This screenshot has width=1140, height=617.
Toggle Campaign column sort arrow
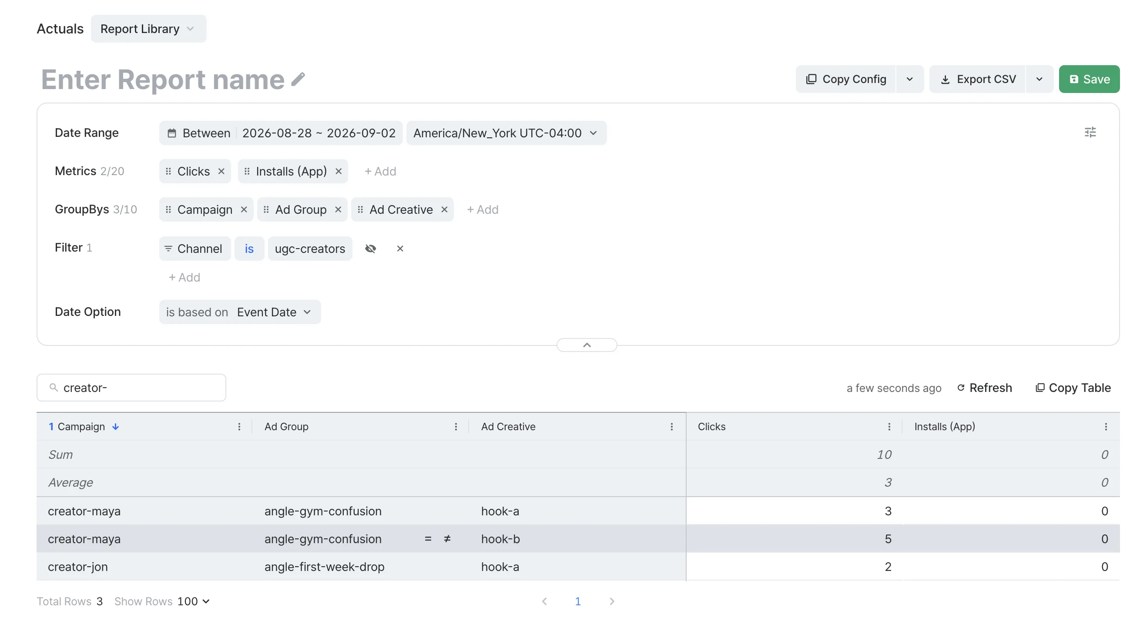coord(115,427)
